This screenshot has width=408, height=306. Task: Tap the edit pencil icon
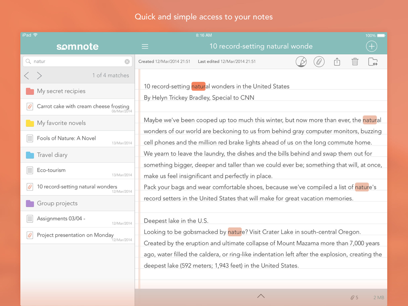301,62
